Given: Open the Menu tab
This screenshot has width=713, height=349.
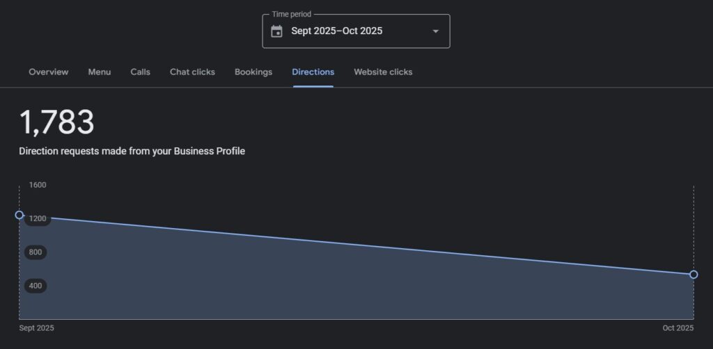Looking at the screenshot, I should [99, 72].
